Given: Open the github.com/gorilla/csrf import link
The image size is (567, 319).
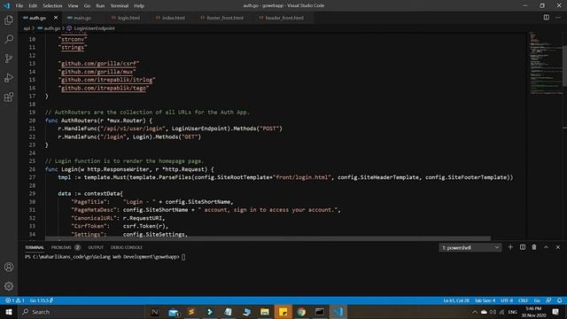Looking at the screenshot, I should 98,63.
